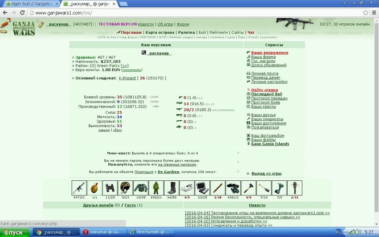Click the сброс link
The height and width of the screenshot is (237, 379).
pyautogui.click(x=117, y=130)
